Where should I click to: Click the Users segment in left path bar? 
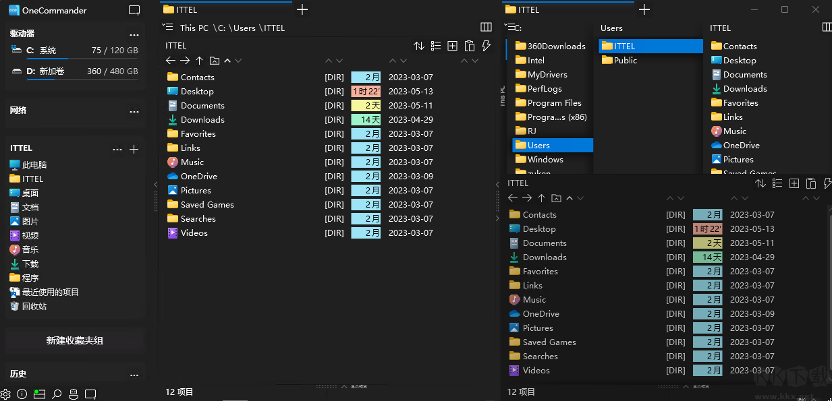point(244,28)
